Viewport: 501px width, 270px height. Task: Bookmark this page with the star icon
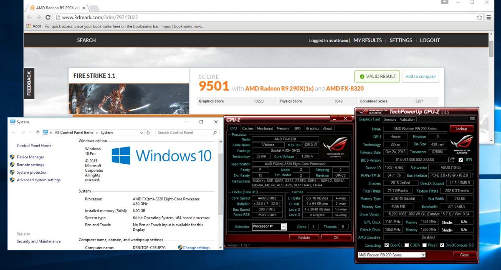480,17
